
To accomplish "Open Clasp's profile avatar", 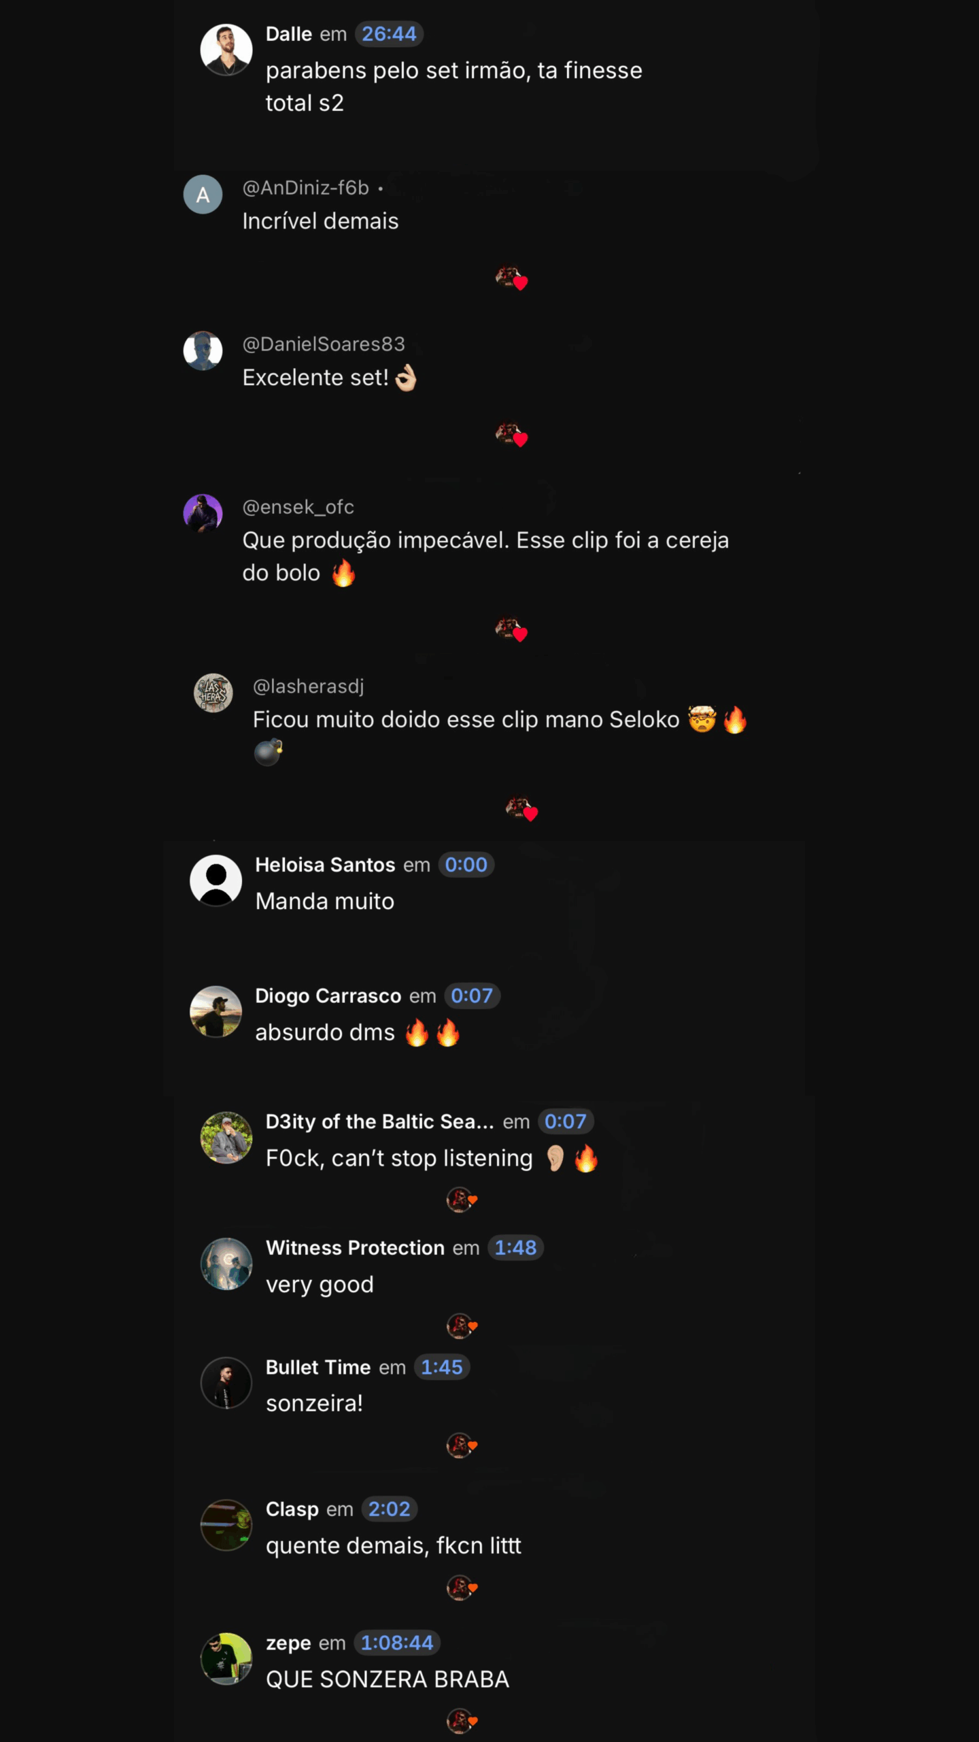I will pyautogui.click(x=226, y=1525).
